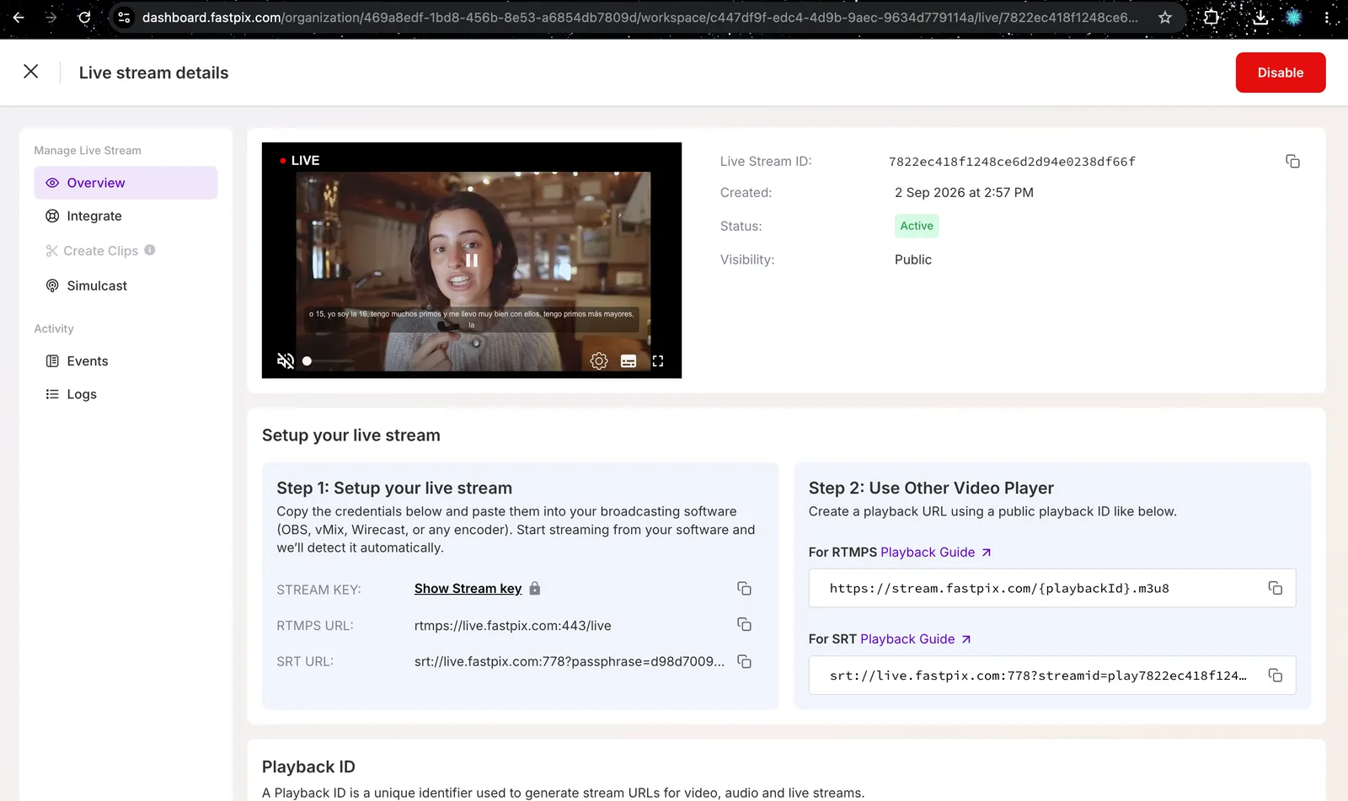Viewport: 1348px width, 801px height.
Task: Reveal the stream key
Action: [468, 589]
